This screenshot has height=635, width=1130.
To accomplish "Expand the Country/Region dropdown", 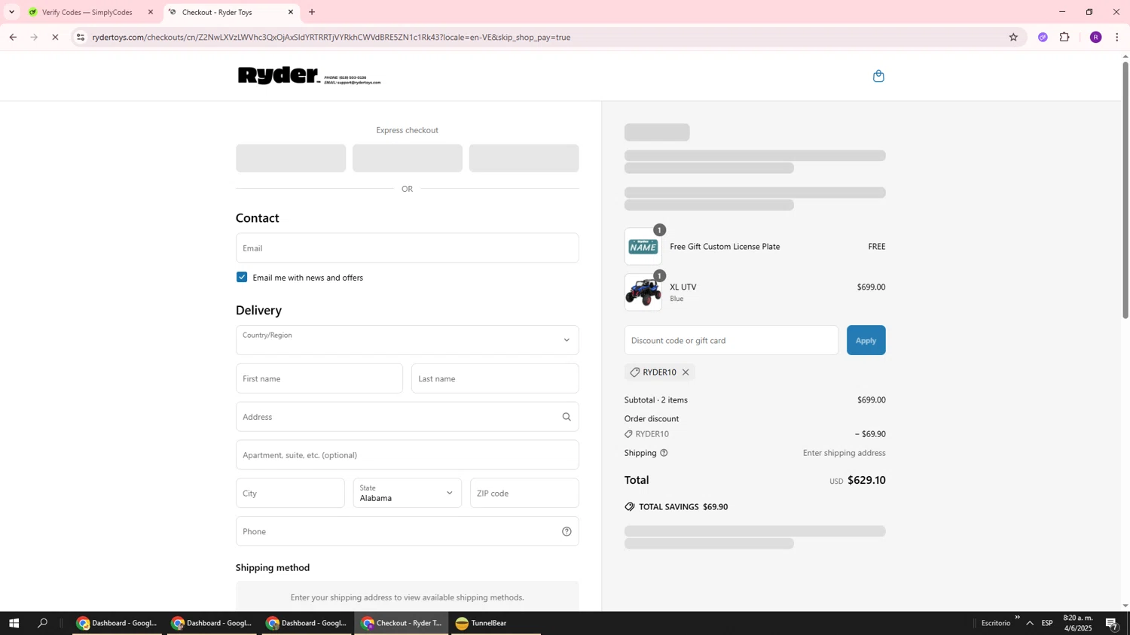I will click(408, 340).
